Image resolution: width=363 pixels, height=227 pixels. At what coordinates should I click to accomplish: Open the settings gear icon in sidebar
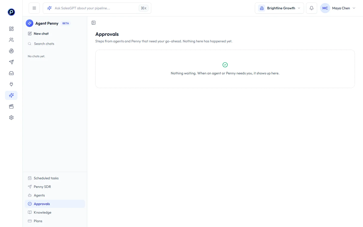11,118
